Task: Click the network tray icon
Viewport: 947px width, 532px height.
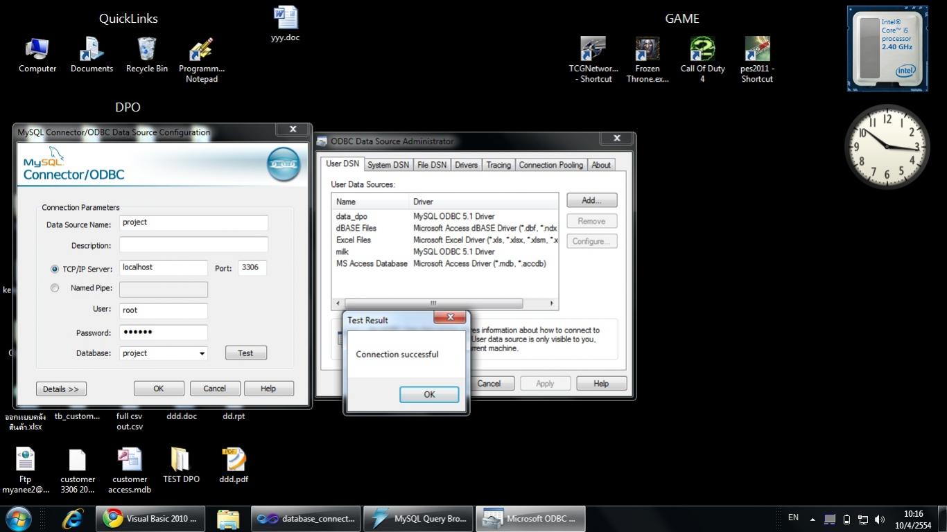Action: (x=863, y=519)
